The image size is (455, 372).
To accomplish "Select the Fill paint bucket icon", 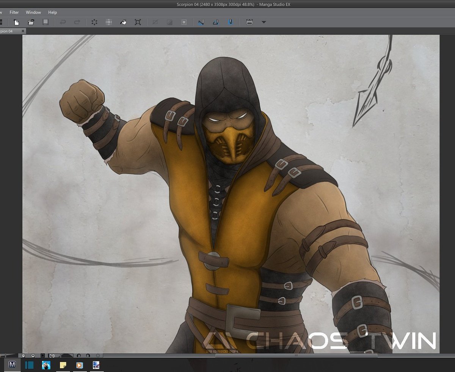I will coord(123,22).
